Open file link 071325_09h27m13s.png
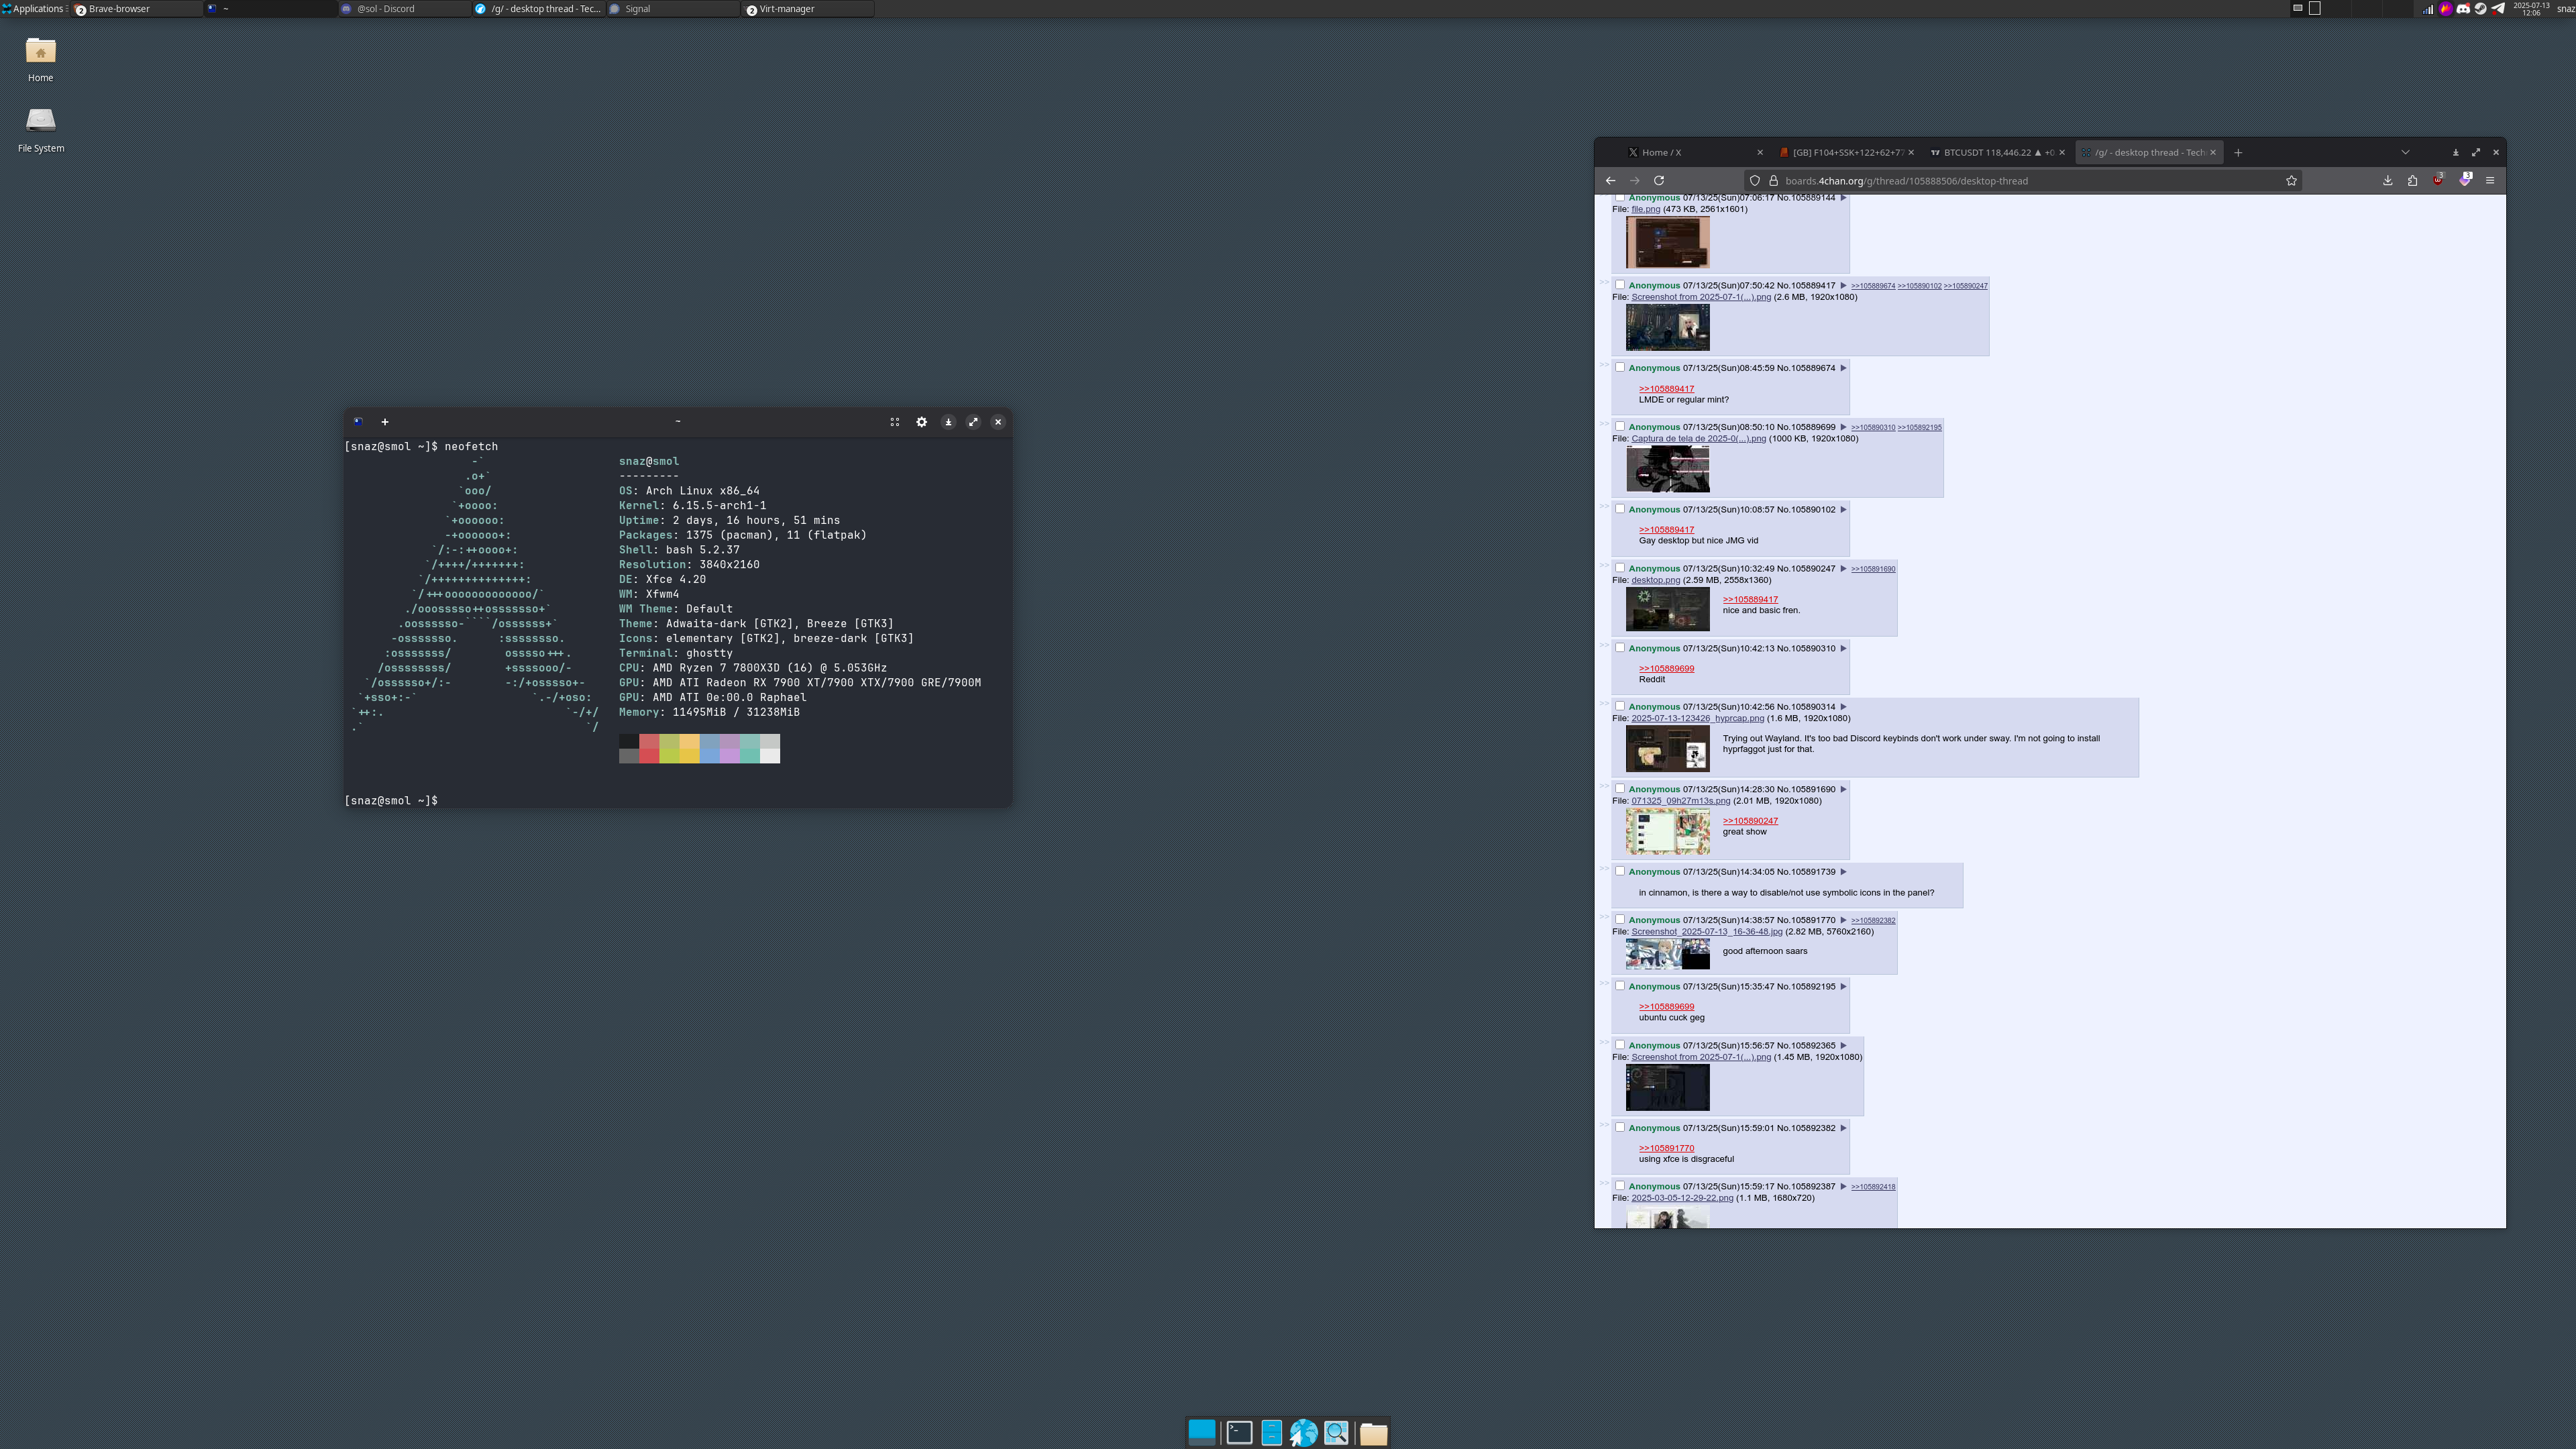Viewport: 2576px width, 1449px height. 1680,801
